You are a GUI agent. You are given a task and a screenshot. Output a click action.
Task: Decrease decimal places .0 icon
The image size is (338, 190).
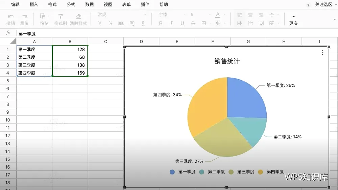(143, 23)
